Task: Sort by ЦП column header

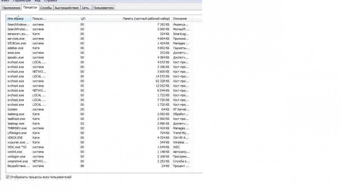Action: click(x=68, y=18)
